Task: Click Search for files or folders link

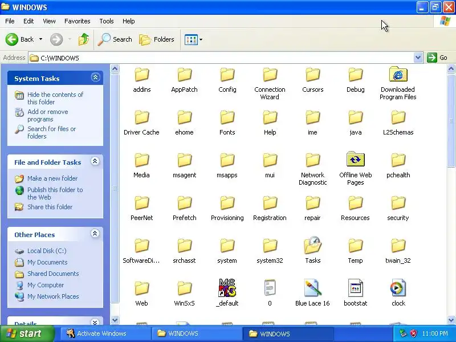Action: click(51, 132)
